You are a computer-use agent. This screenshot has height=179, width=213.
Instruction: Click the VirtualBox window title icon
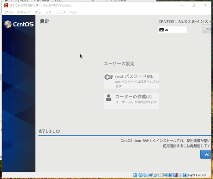[x=6, y=5]
